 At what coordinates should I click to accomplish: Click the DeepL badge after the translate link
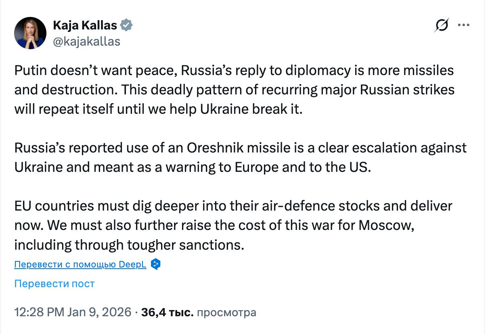click(155, 265)
